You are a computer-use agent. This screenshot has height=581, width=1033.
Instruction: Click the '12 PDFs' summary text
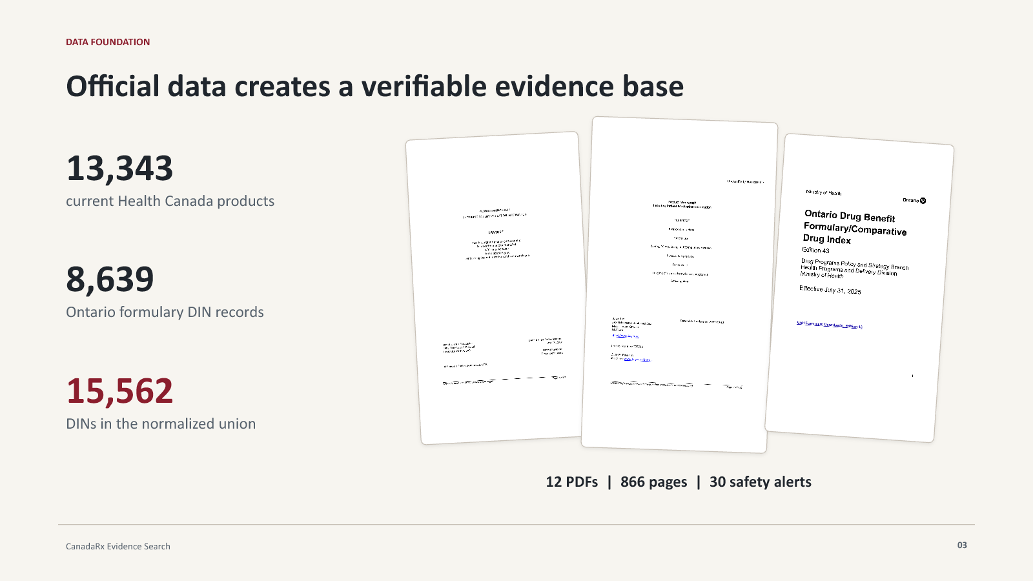pos(572,482)
